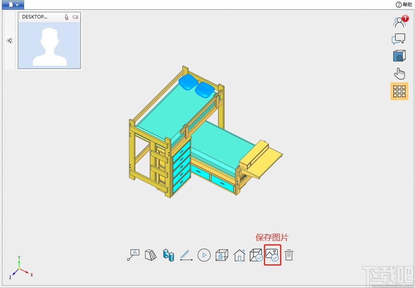The width and height of the screenshot is (415, 288).
Task: Select the hand pointer control icon
Action: click(x=399, y=74)
